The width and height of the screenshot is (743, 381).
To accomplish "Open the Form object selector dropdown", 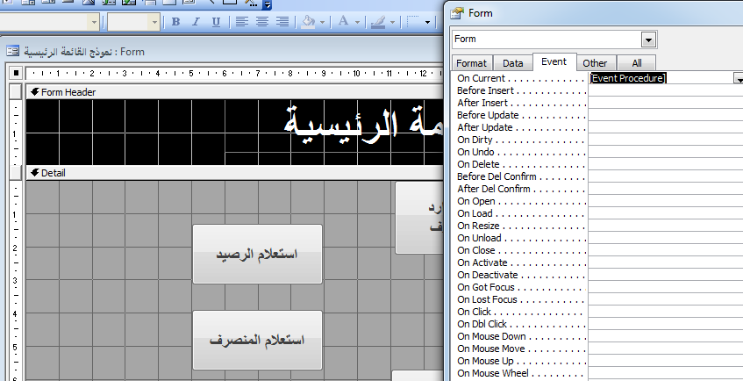I will [x=649, y=40].
